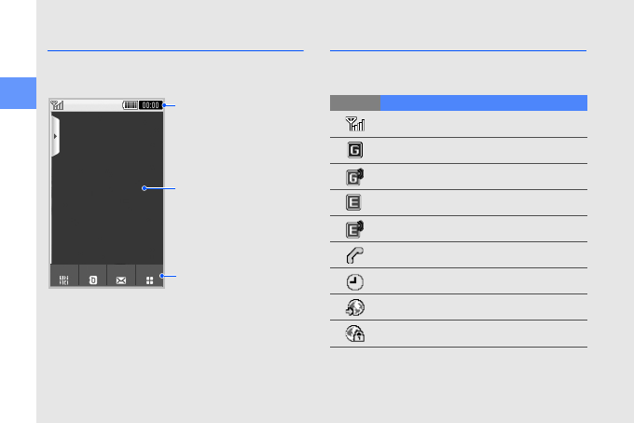The height and width of the screenshot is (423, 634).
Task: Click the web browsing globe icon
Action: [x=355, y=307]
